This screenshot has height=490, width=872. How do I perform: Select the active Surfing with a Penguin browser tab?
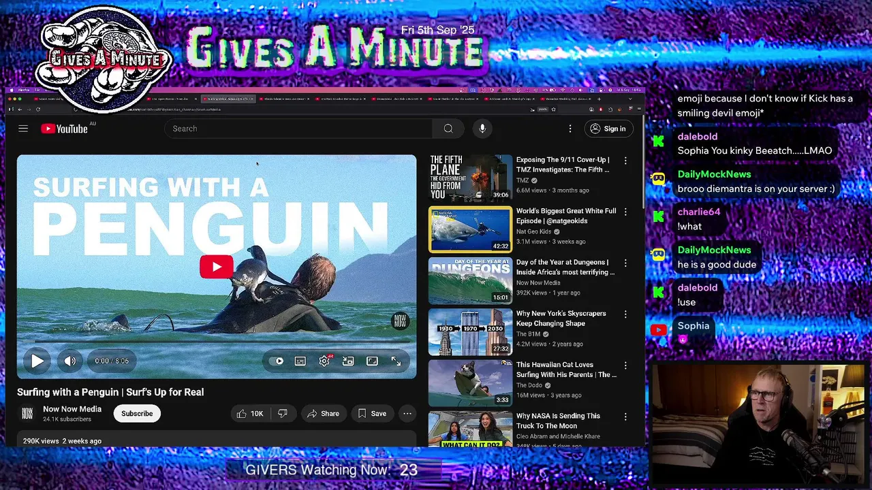[x=227, y=99]
